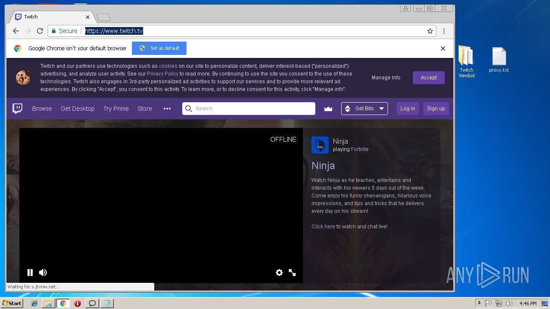Screen dimensions: 550x309
Task: Reload the Twitch page
Action: pyautogui.click(x=40, y=31)
